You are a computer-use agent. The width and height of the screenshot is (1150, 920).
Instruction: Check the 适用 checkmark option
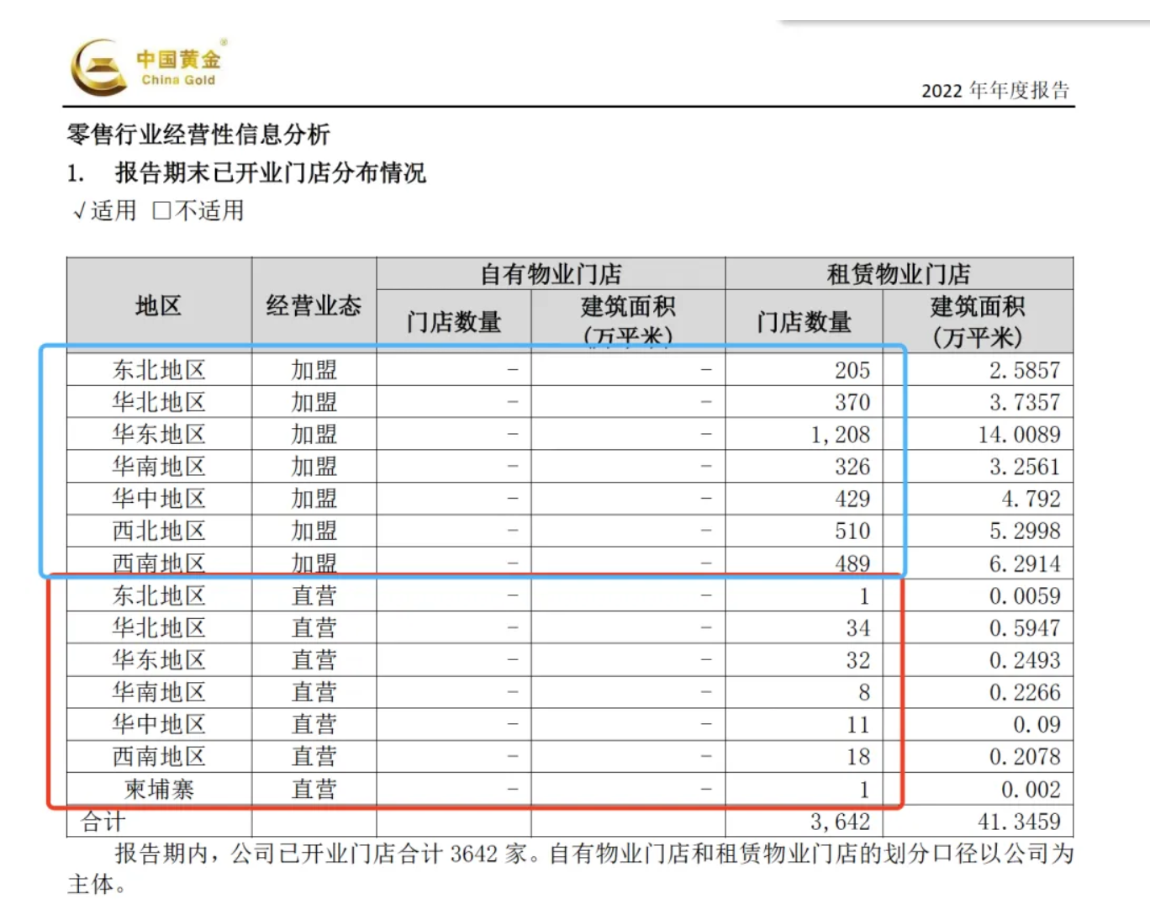click(81, 211)
